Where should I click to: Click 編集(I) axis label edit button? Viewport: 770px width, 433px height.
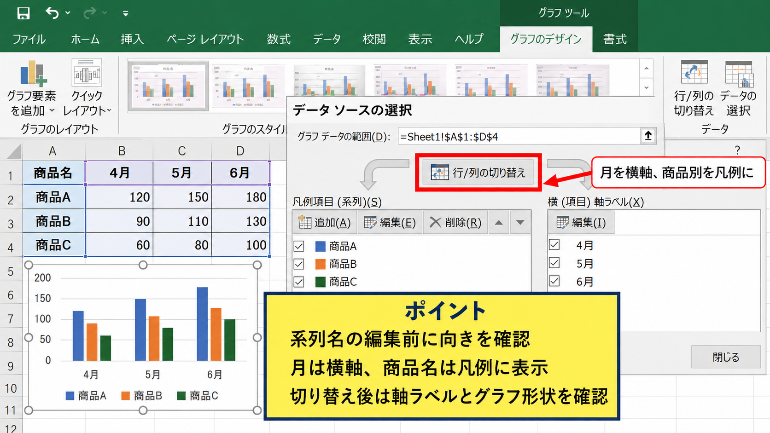581,223
